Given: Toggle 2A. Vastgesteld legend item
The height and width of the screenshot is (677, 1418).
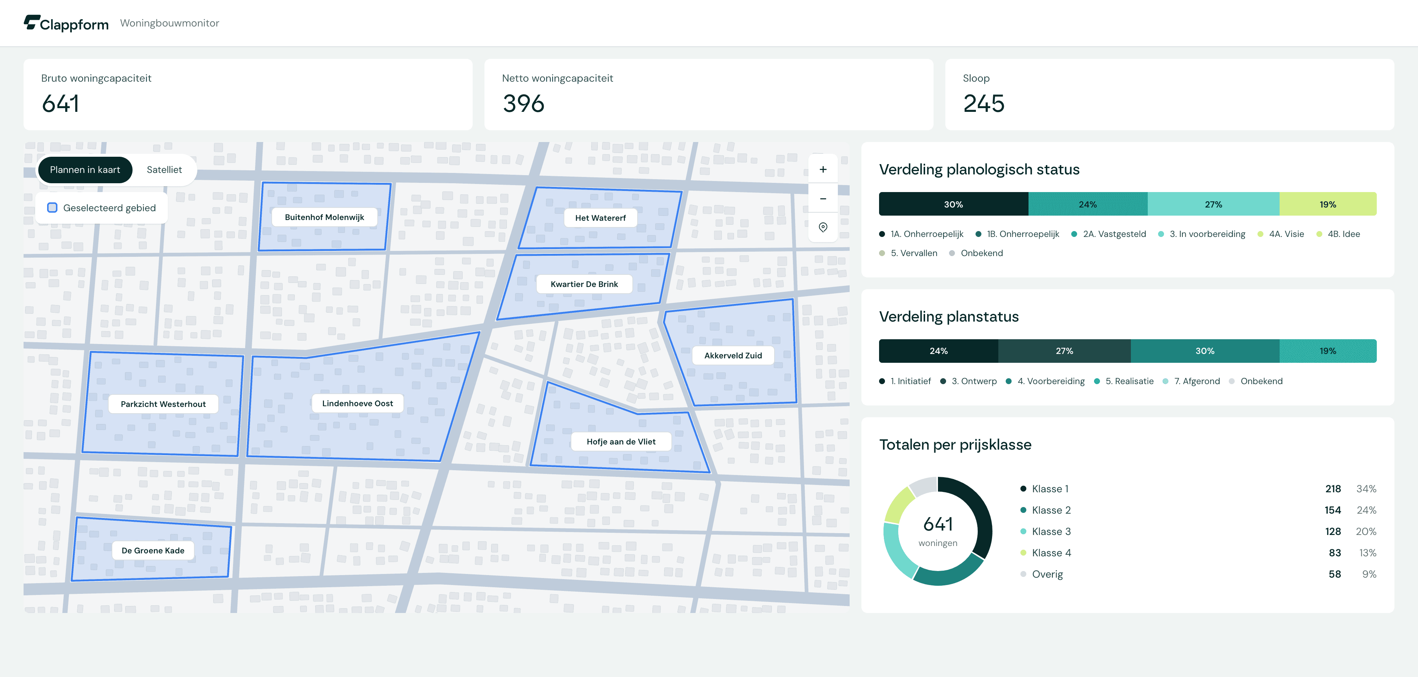Looking at the screenshot, I should coord(1109,234).
